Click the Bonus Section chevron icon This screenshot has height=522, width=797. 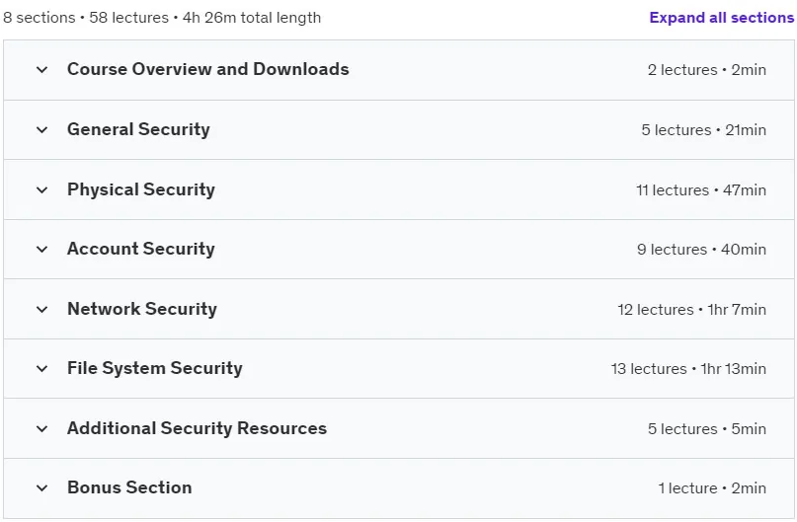42,488
